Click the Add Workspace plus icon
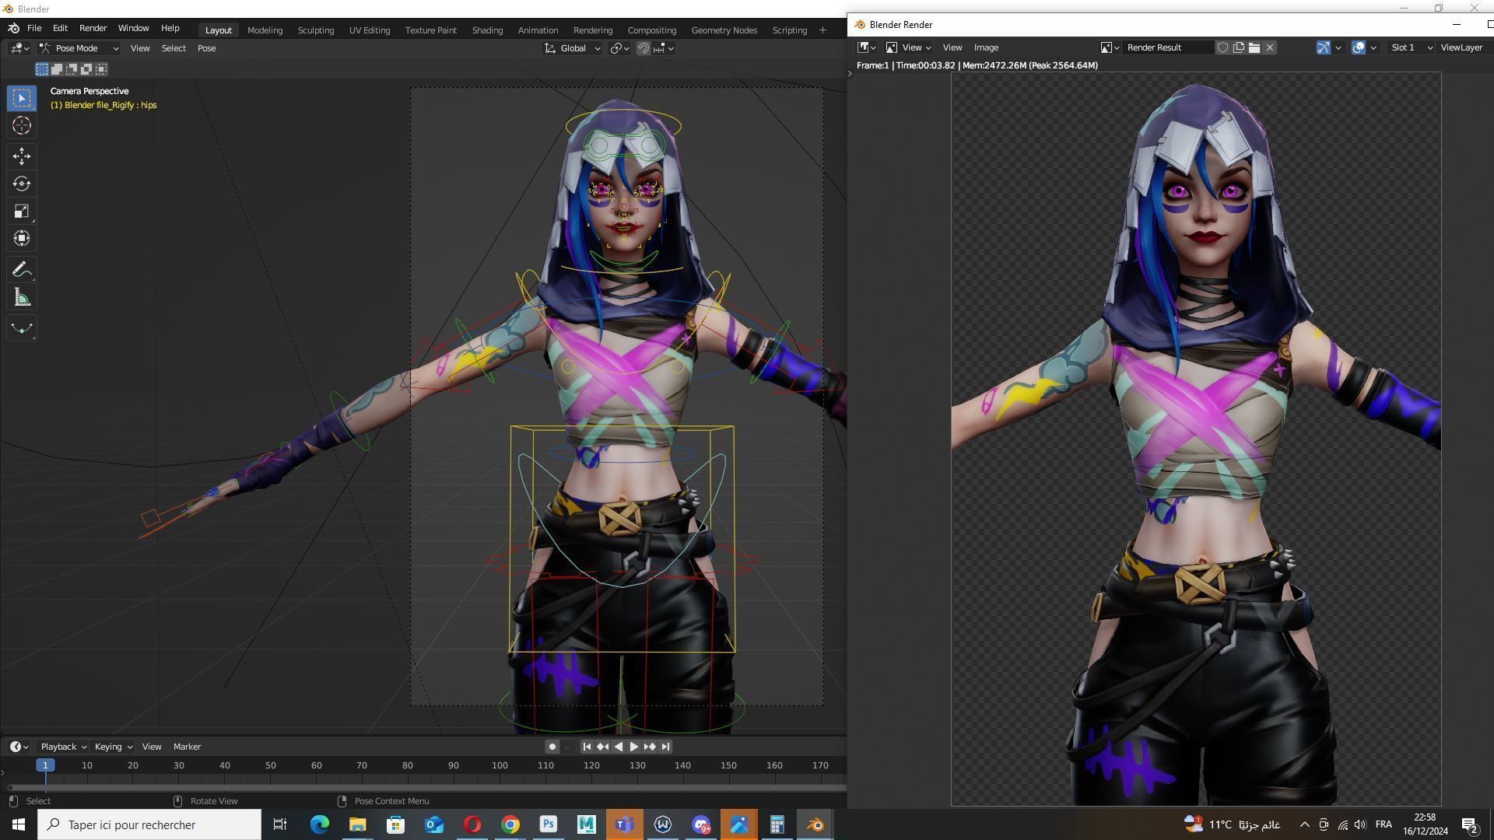 point(822,30)
